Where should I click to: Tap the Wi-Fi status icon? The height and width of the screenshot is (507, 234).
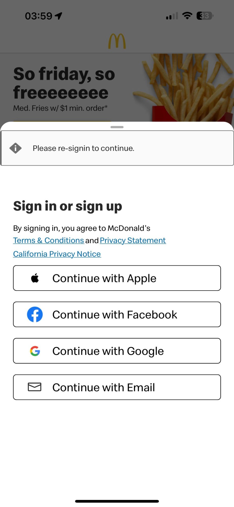[187, 16]
